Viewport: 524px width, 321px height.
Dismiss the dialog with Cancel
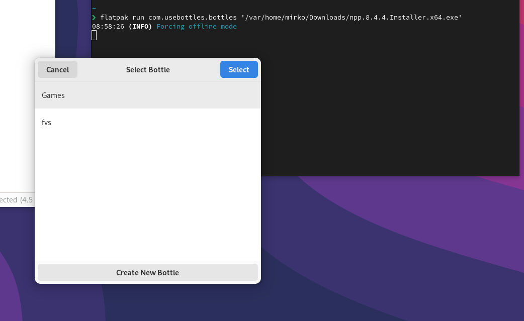point(57,69)
